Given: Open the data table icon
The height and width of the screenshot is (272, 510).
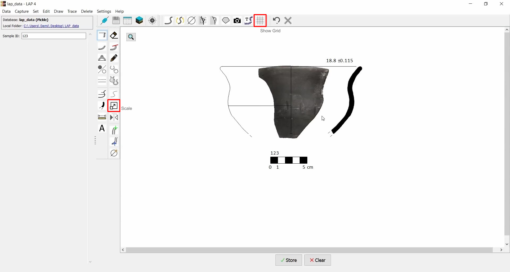Looking at the screenshot, I should [x=127, y=20].
